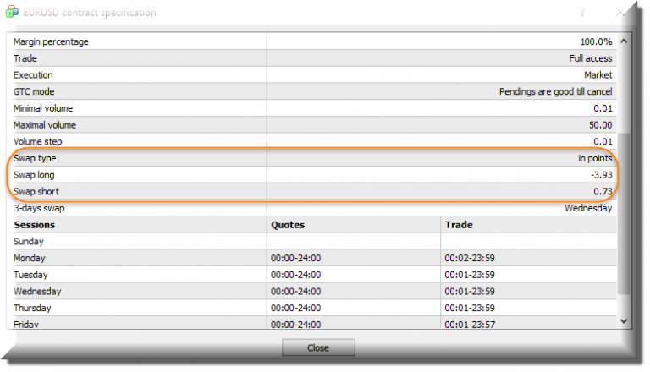Screen dimensions: 650x372
Task: Click the EURUSD contract specification window icon
Action: [x=12, y=12]
